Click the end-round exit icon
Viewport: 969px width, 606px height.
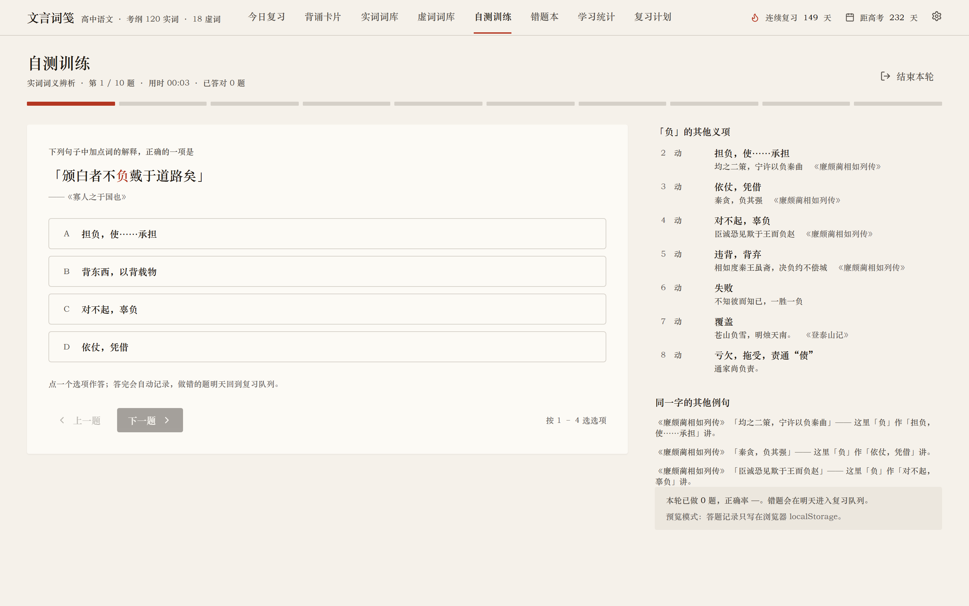[885, 76]
